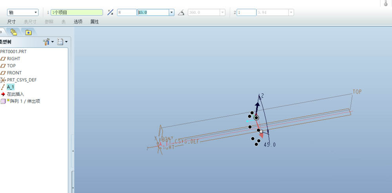Open the 属性 tab
392x193 pixels.
[x=94, y=22]
